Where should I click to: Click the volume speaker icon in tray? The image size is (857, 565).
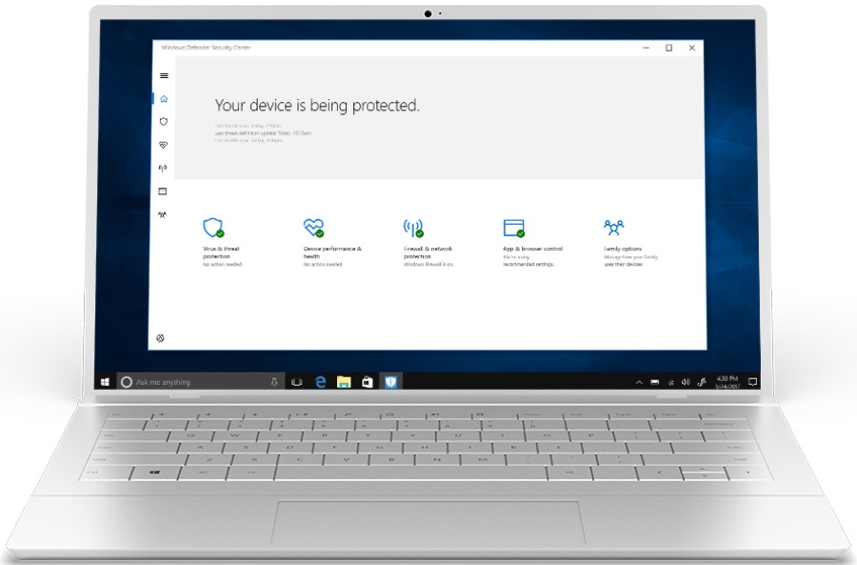686,382
